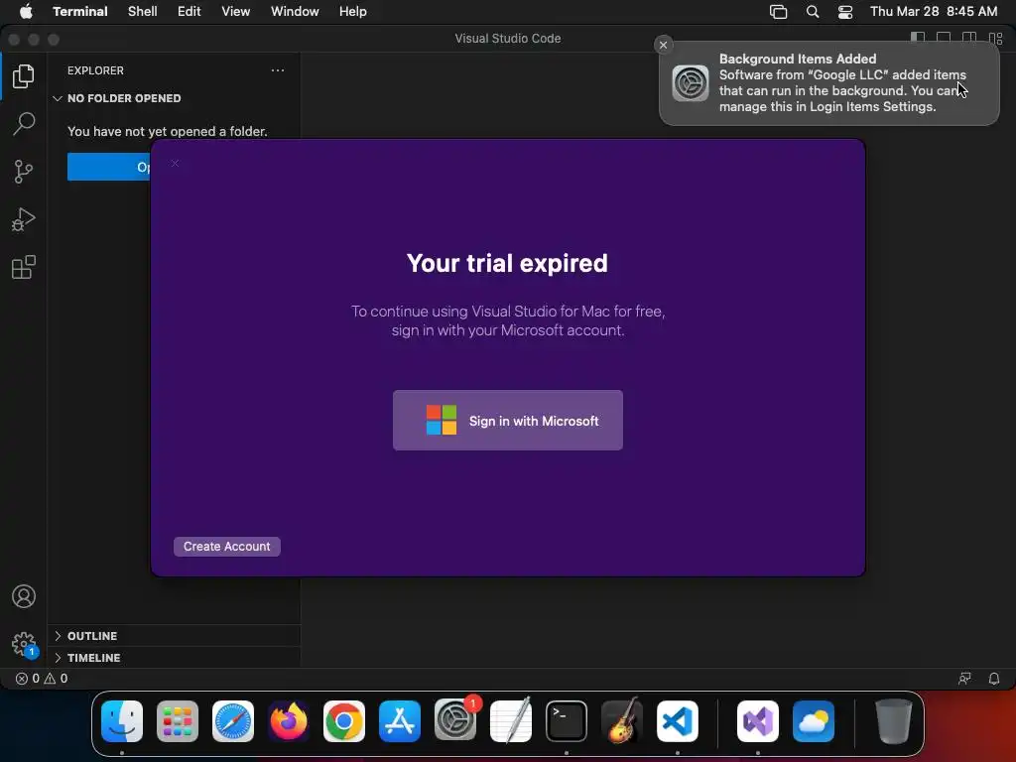Open notifications bell in status bar
1016x762 pixels.
click(994, 679)
